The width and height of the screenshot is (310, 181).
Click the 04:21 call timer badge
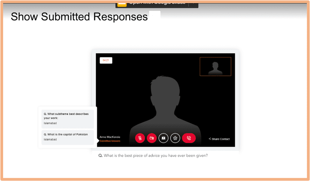106,60
